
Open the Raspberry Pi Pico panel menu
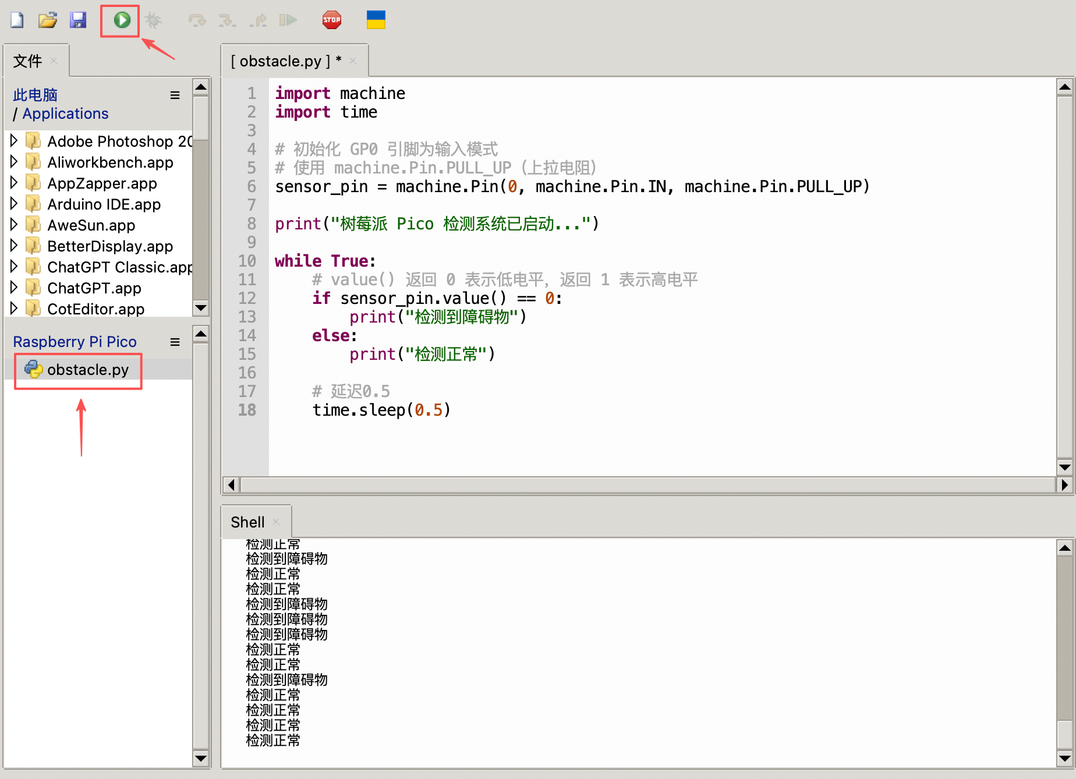coord(175,342)
